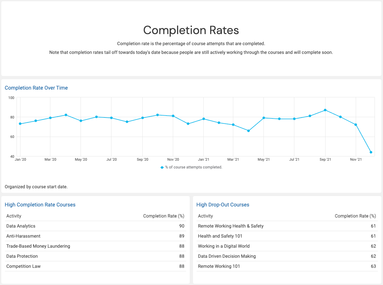Select the Mar '21 data point
383x285 pixels.
click(x=233, y=125)
